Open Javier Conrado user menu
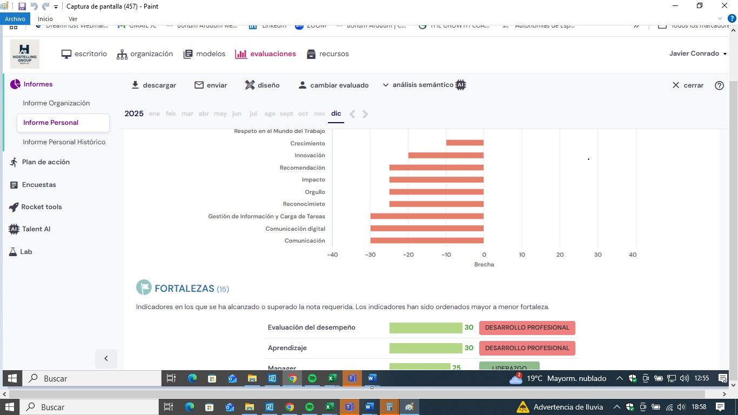The image size is (738, 415). pyautogui.click(x=697, y=53)
